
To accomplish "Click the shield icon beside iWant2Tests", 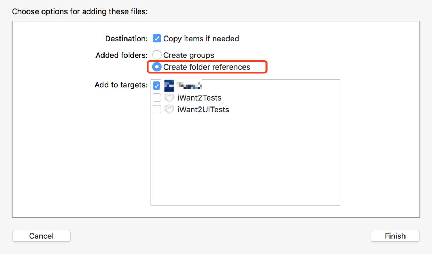I will point(169,98).
